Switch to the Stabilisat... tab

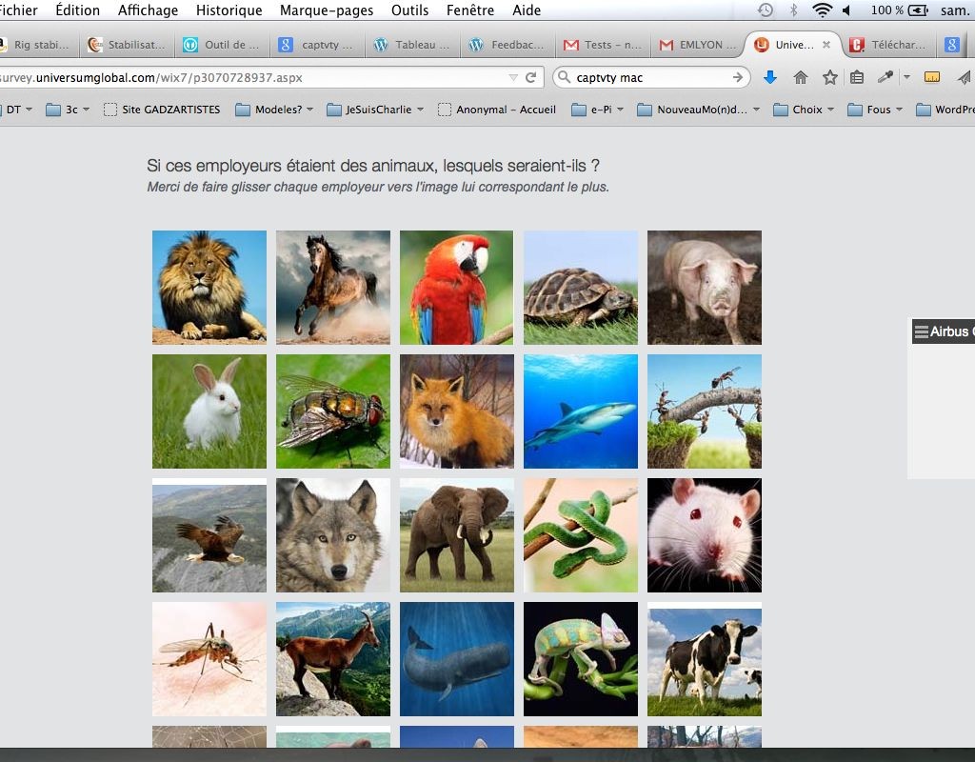(127, 45)
